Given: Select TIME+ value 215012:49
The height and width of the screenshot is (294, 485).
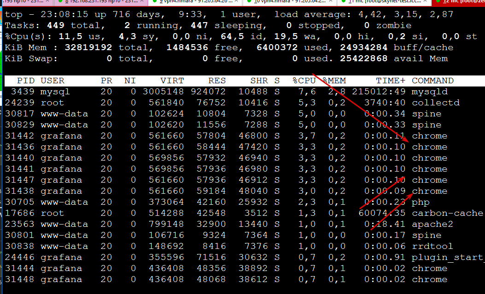Looking at the screenshot, I should [379, 92].
